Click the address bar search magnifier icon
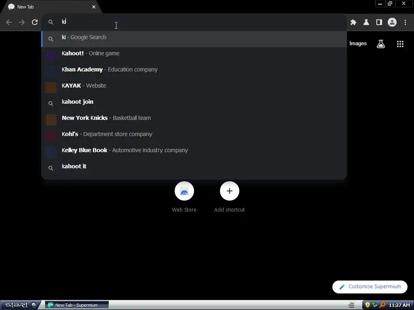414x310 pixels. [x=51, y=22]
